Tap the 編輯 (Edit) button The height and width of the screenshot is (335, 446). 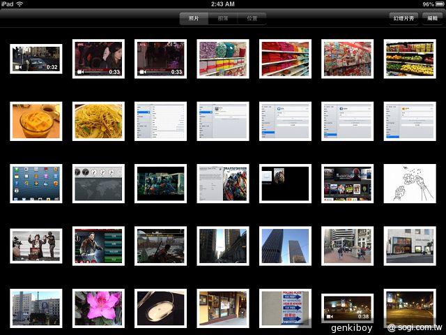(433, 18)
